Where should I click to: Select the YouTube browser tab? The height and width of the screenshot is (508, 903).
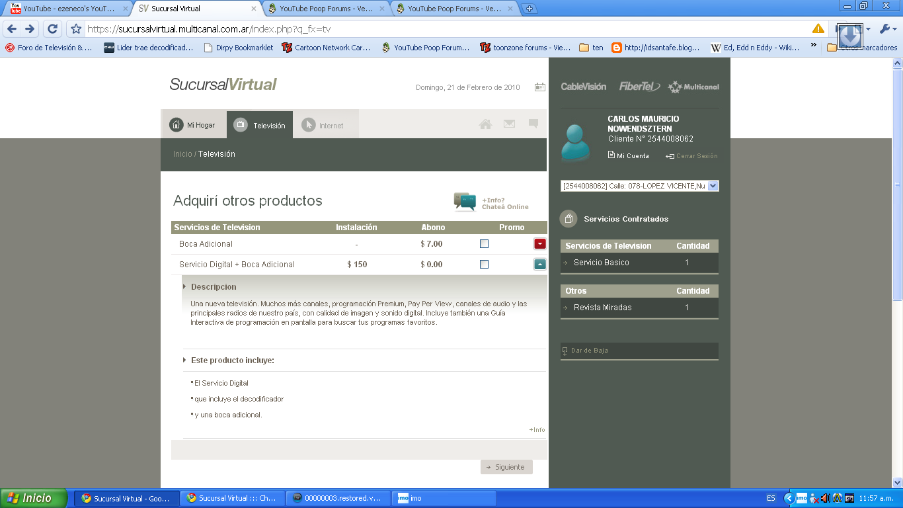(66, 9)
